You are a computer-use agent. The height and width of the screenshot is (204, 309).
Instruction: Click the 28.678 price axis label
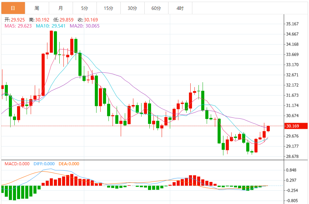(x=292, y=156)
